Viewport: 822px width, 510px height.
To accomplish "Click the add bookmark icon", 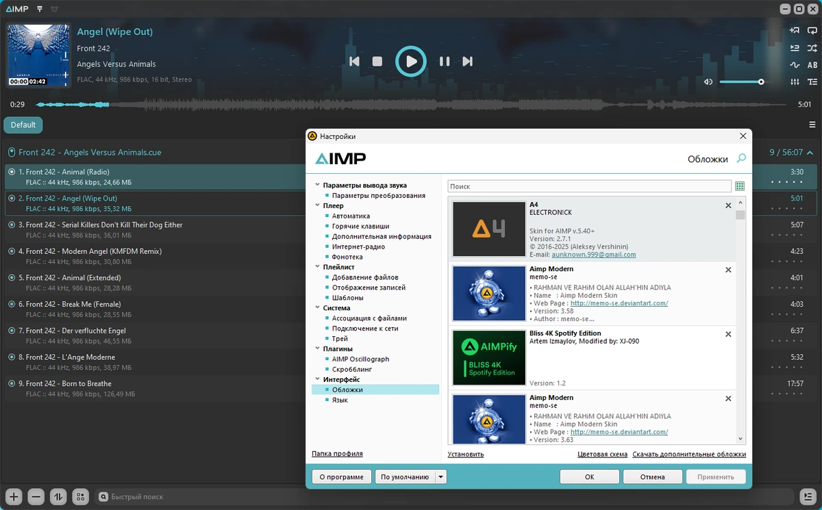I will (795, 30).
